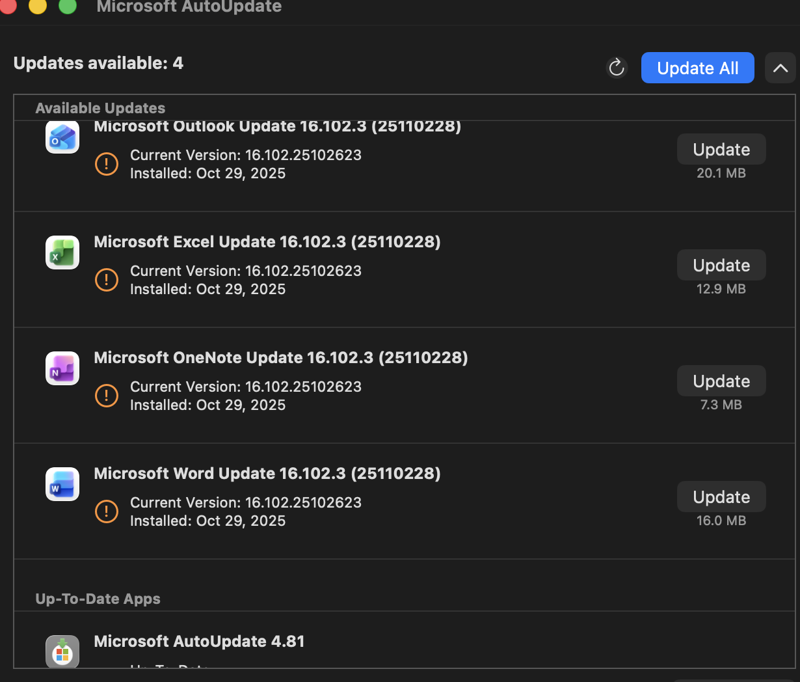800x682 pixels.
Task: Update Microsoft OneNote (7.3 MB)
Action: point(721,381)
